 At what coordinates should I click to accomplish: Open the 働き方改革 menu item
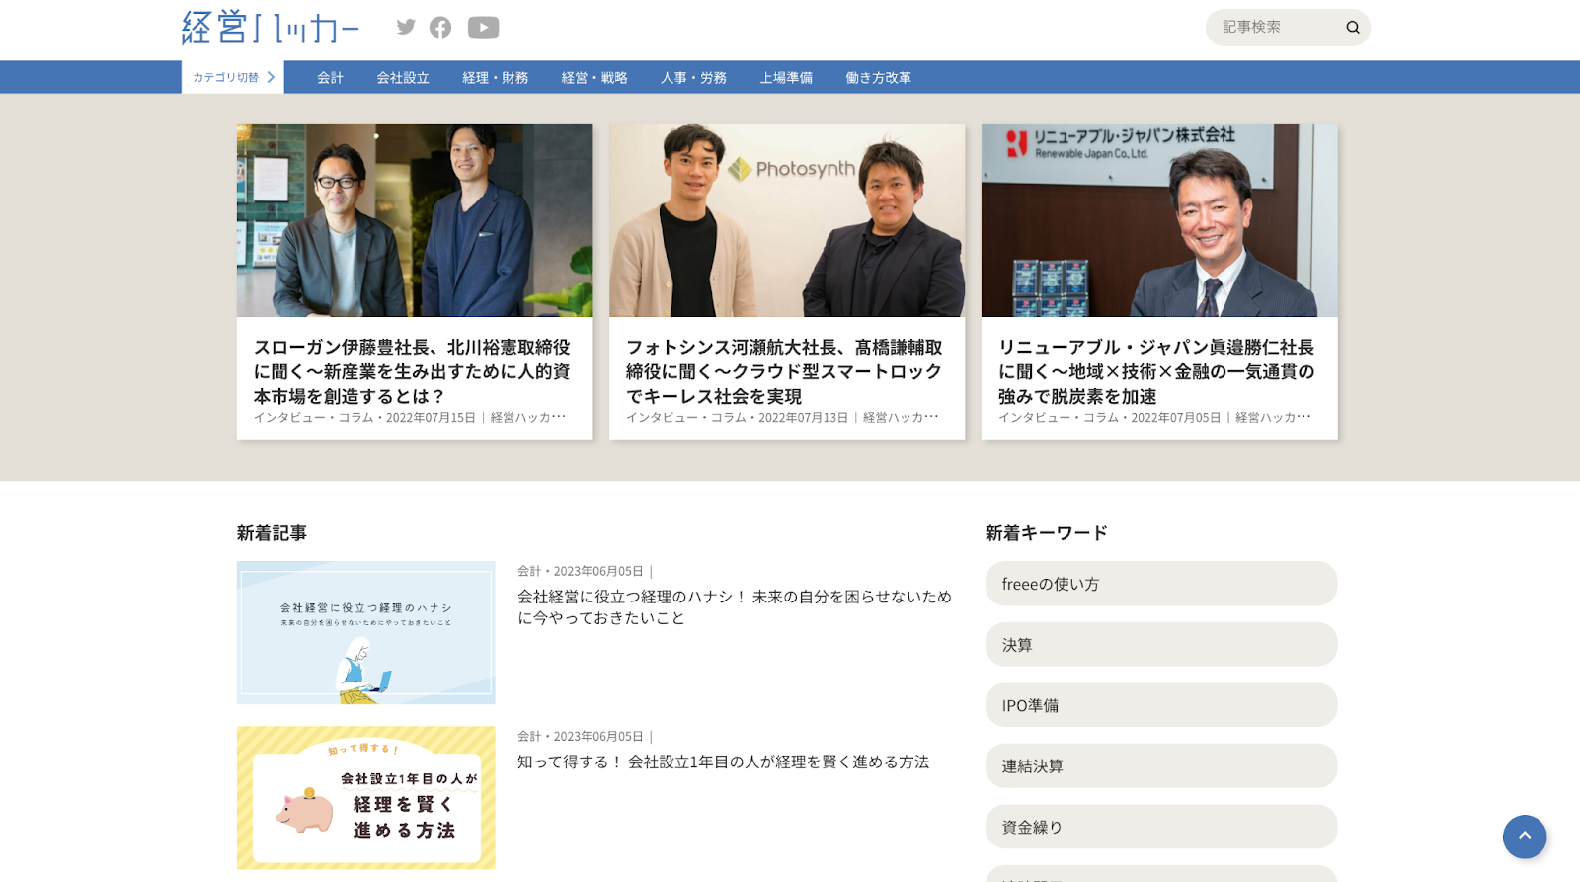(878, 78)
